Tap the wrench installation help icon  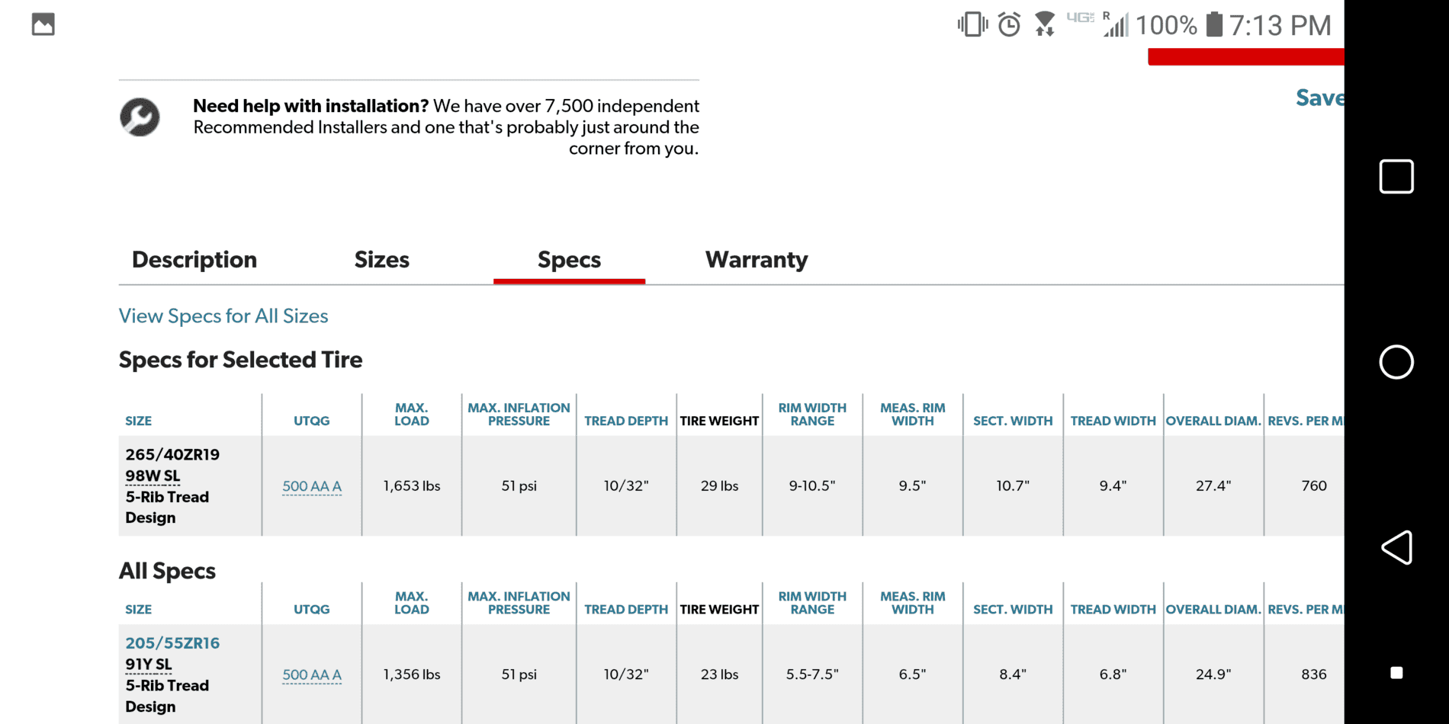coord(140,117)
